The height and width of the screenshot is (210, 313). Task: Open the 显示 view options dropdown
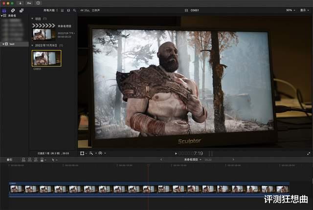304,10
